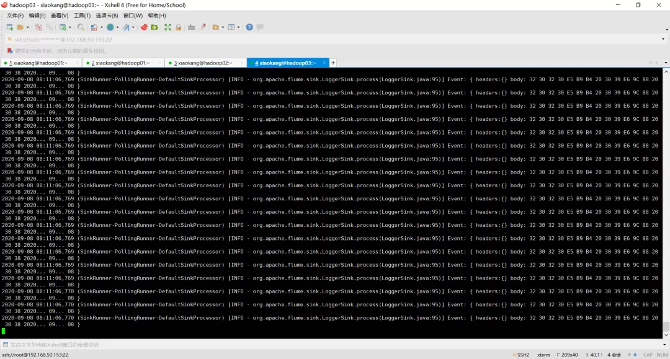This screenshot has height=359, width=670.
Task: Click the gray chat bubble icon
Action: [x=260, y=27]
